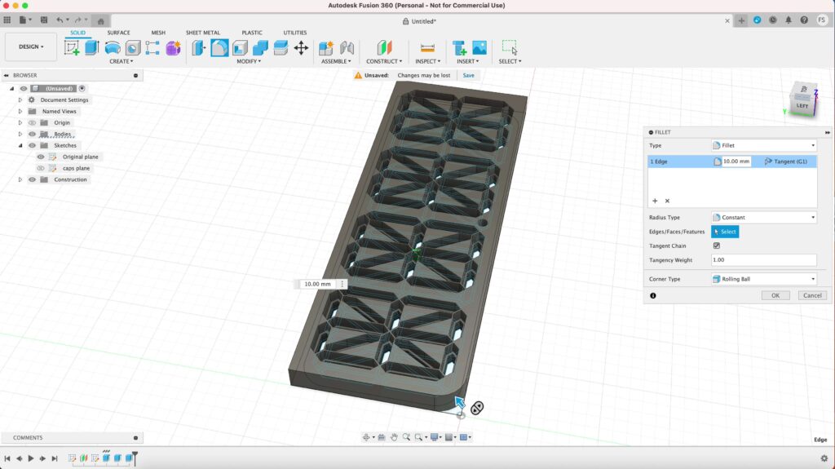835x469 pixels.
Task: Activate the Press Pull tool
Action: [x=199, y=48]
